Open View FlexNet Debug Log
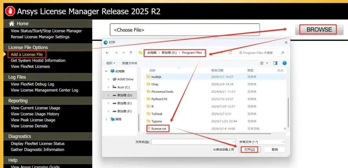Screen dimensions: 348x168 click(x=33, y=84)
